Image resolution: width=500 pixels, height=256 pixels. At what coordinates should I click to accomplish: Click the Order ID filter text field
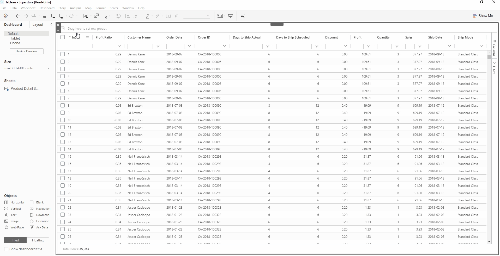pos(208,46)
